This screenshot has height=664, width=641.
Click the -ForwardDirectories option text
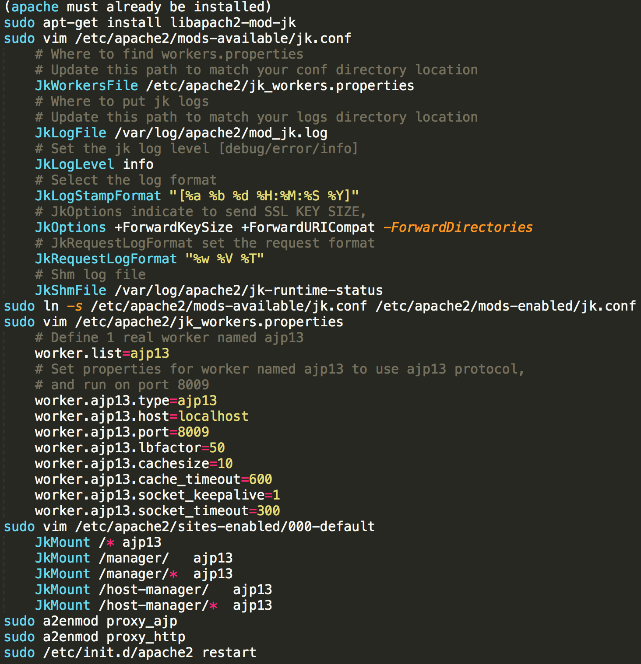pos(458,227)
